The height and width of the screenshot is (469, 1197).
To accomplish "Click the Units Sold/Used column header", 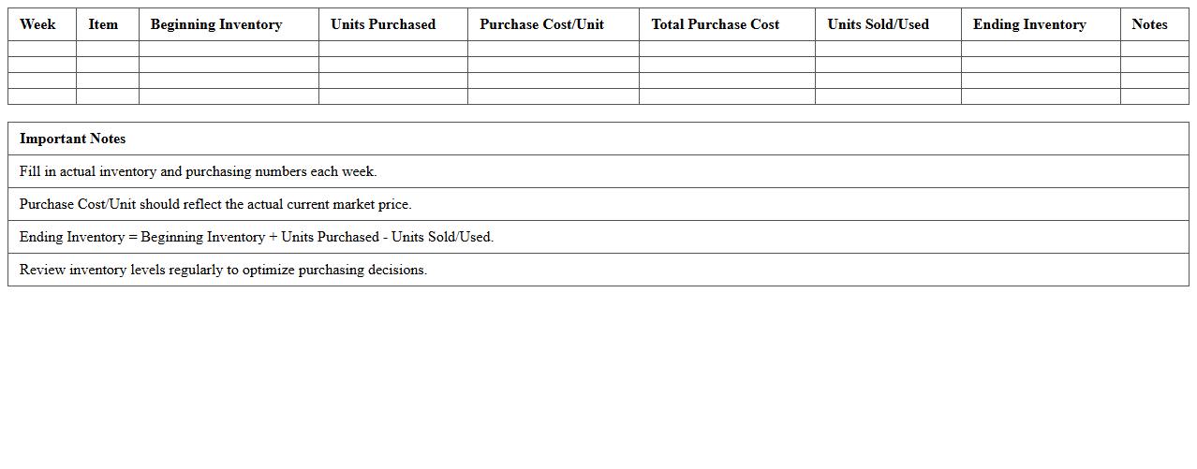I will click(x=878, y=24).
